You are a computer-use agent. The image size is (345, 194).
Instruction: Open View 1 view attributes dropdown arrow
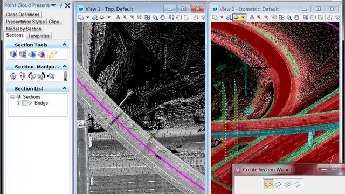(x=87, y=17)
